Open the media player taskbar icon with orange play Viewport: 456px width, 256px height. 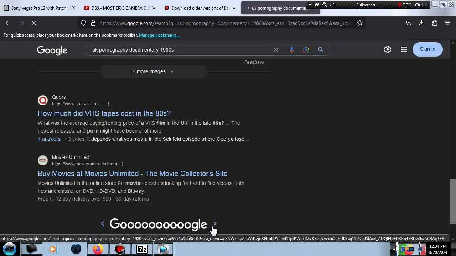[53, 249]
